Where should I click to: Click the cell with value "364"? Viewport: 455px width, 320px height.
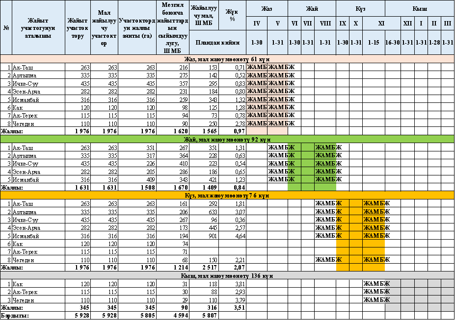pos(173,155)
